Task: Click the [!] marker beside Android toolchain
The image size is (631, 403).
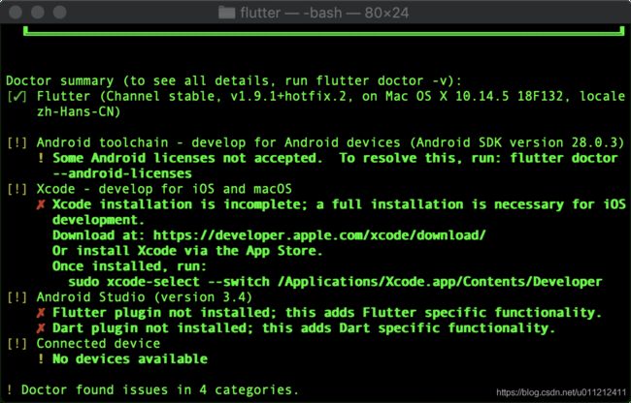Action: [x=17, y=143]
